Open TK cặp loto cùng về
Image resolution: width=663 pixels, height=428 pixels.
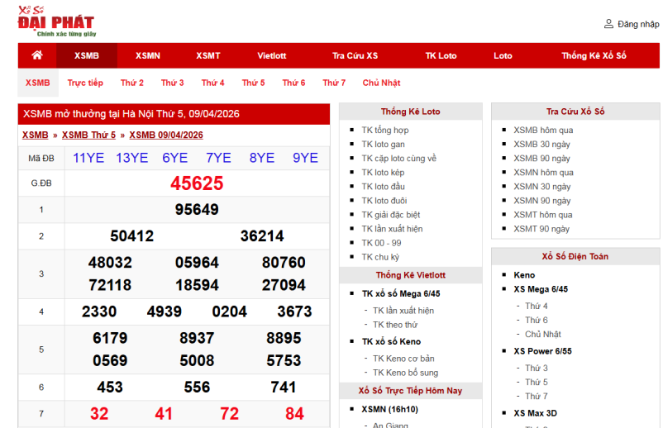[398, 159]
